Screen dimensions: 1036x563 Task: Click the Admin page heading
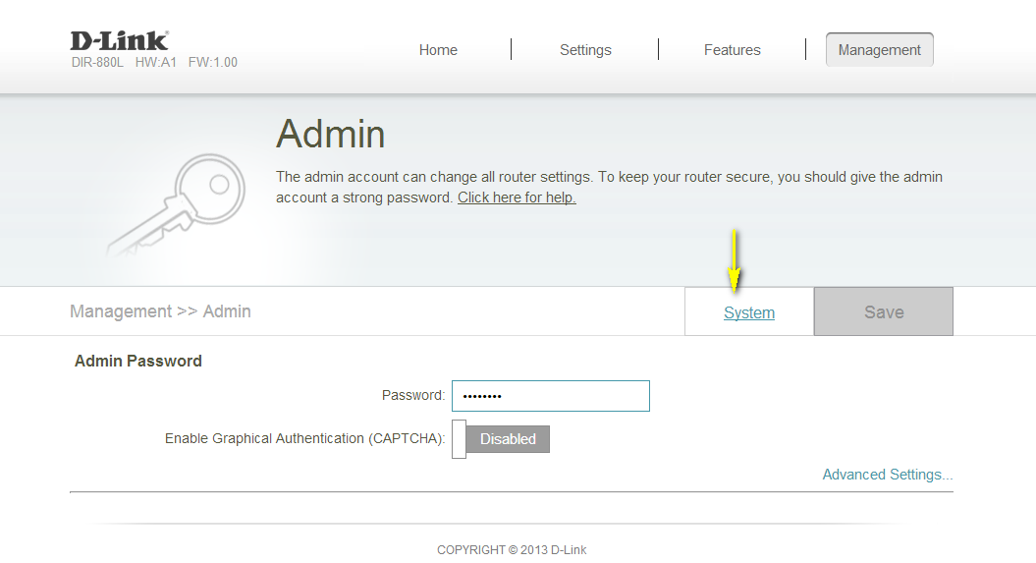click(330, 134)
